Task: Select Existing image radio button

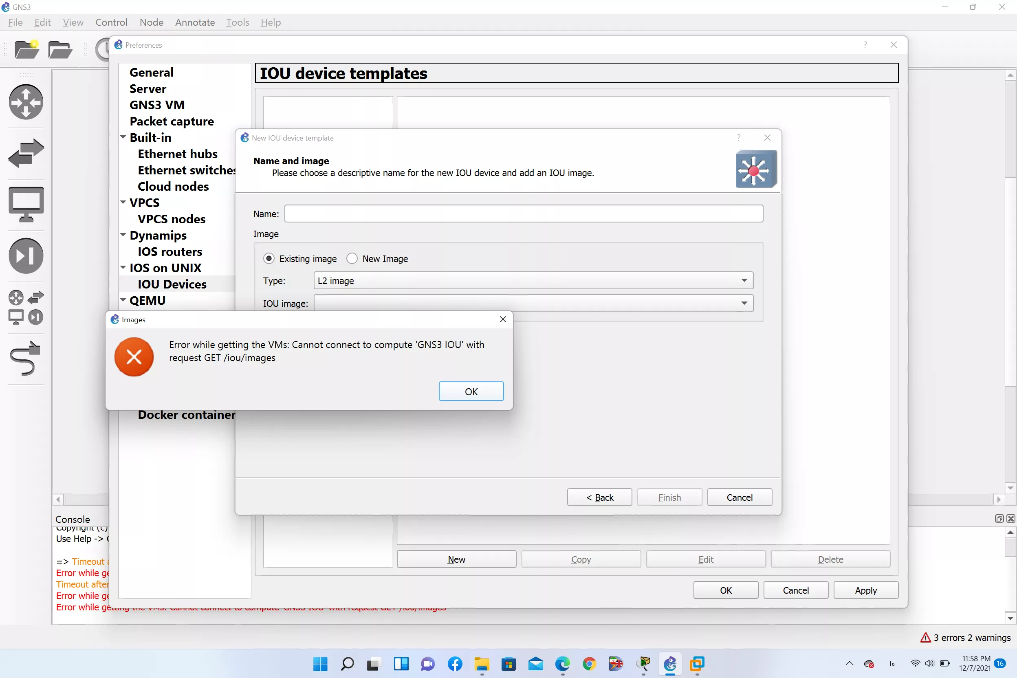Action: [269, 259]
